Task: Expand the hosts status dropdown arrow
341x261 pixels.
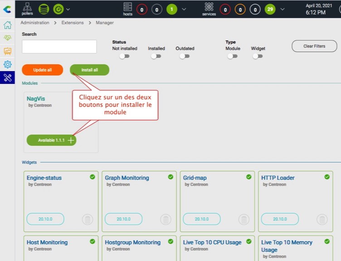Action: 184,9
